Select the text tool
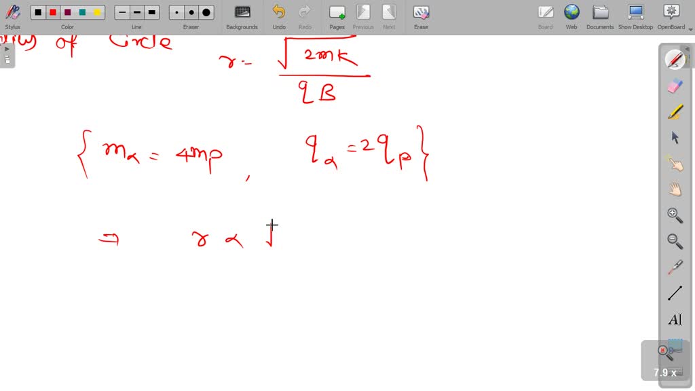The height and width of the screenshot is (391, 695). pos(675,319)
